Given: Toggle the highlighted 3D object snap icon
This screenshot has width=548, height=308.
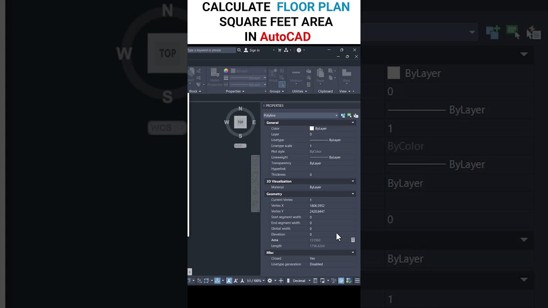Looking at the screenshot, I should [x=217, y=281].
